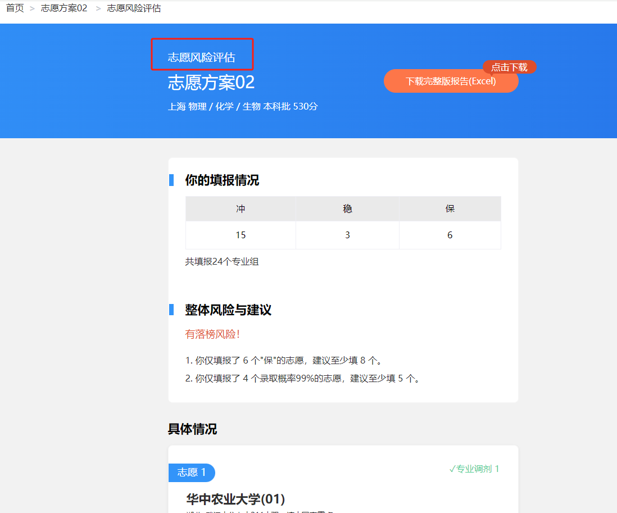Click the 有落榜风险 warning text
The height and width of the screenshot is (513, 617).
pyautogui.click(x=213, y=334)
